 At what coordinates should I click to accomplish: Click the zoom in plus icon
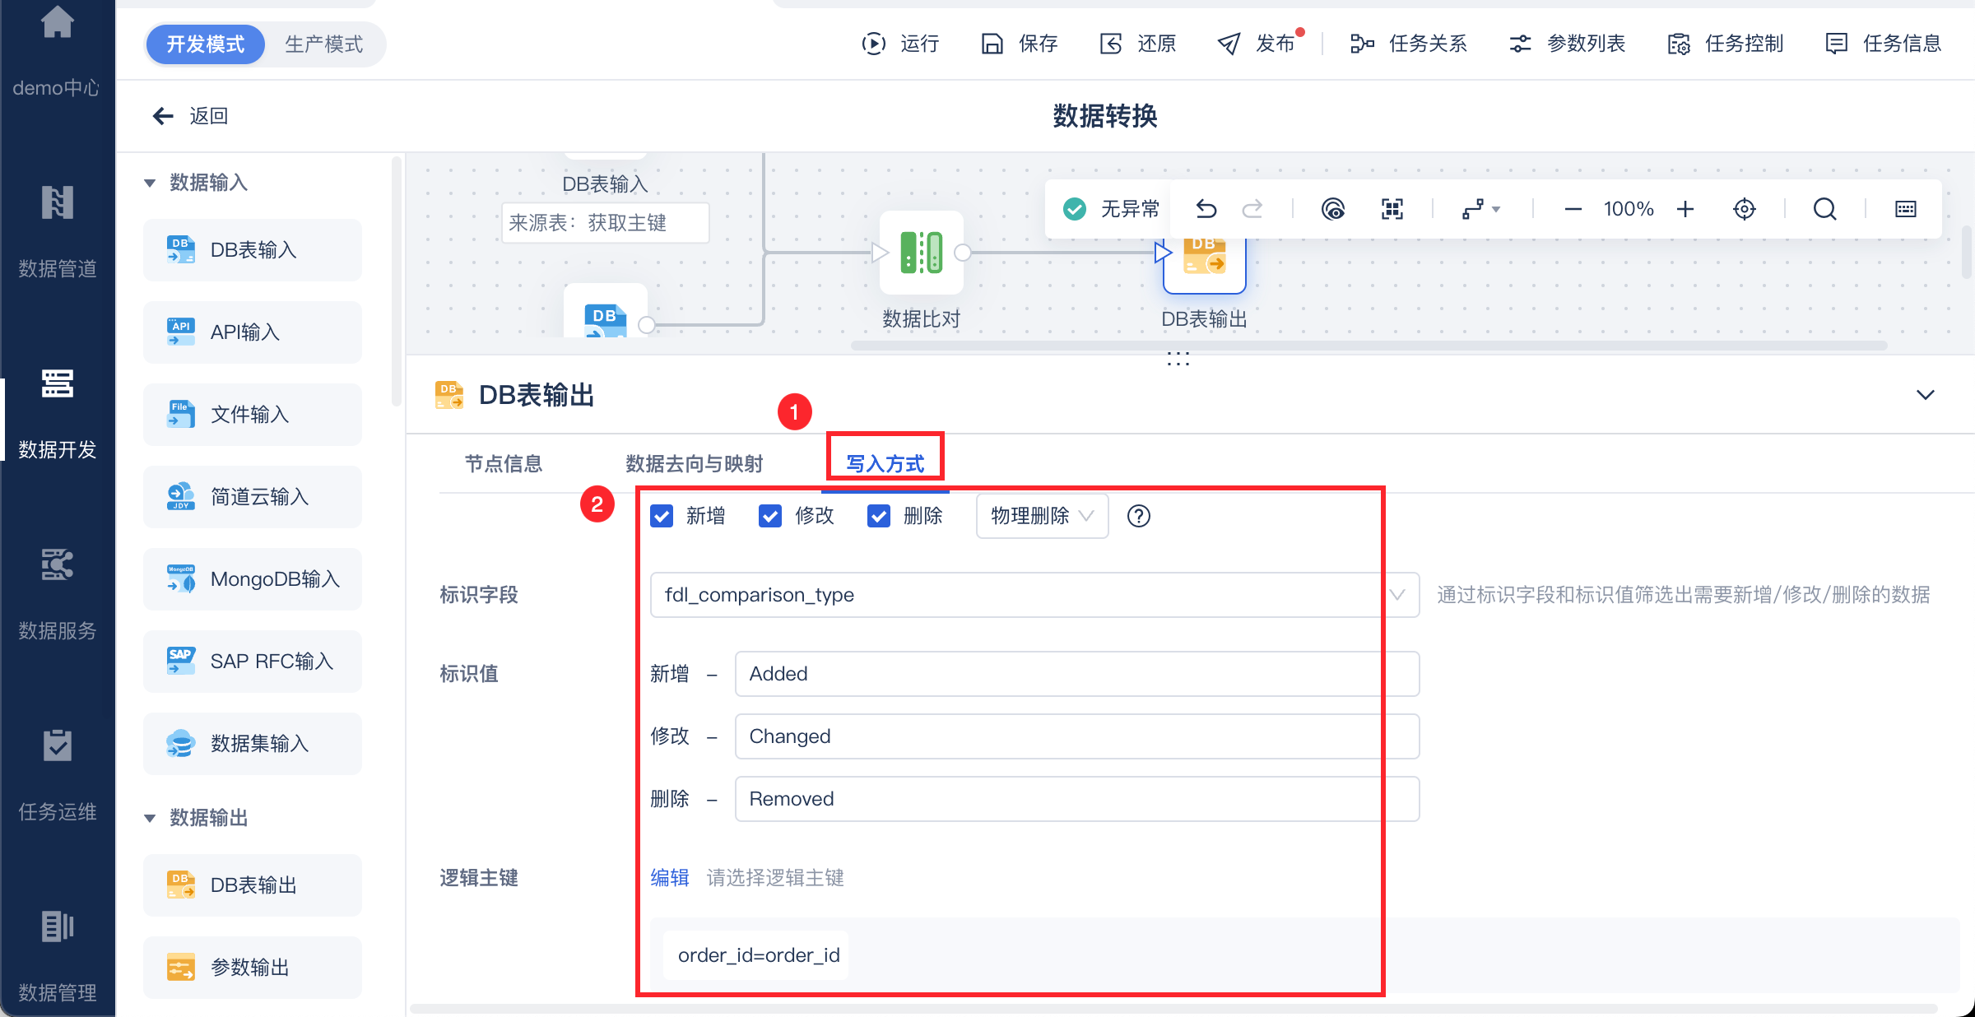click(1685, 209)
